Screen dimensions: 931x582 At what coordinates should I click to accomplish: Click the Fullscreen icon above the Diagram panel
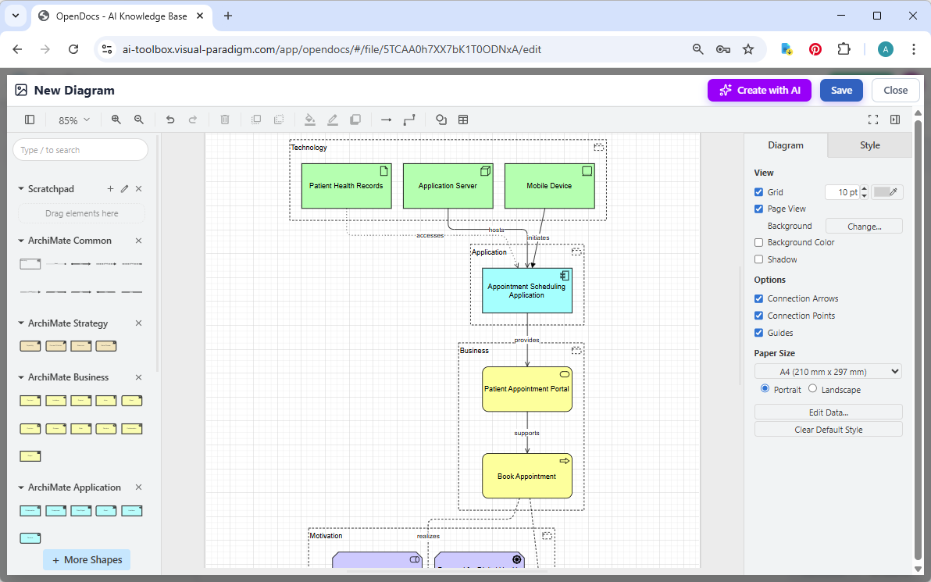coord(872,120)
